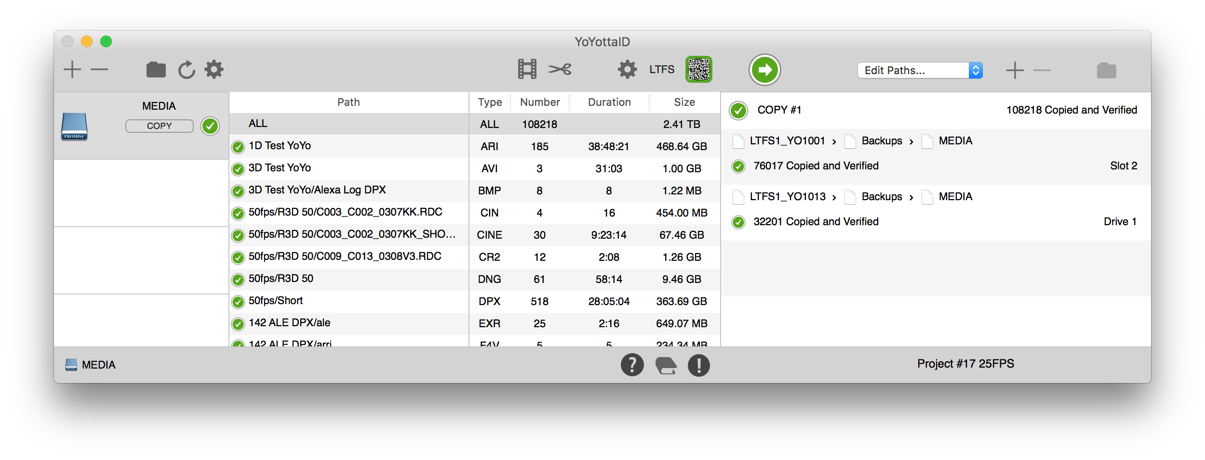1205x460 pixels.
Task: Sort by Duration column header
Action: (x=609, y=102)
